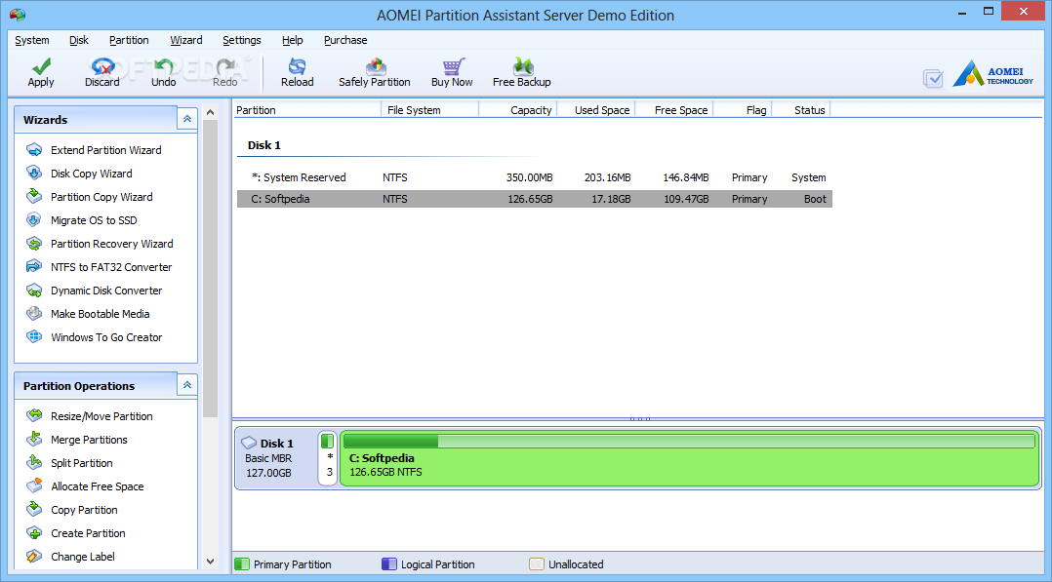Viewport: 1052px width, 582px height.
Task: Select Make Bootable Media
Action: pos(100,315)
